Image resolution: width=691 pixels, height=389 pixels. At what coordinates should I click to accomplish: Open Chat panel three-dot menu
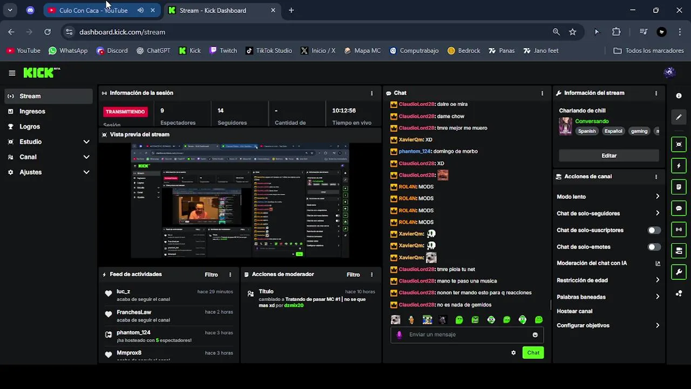pos(542,93)
